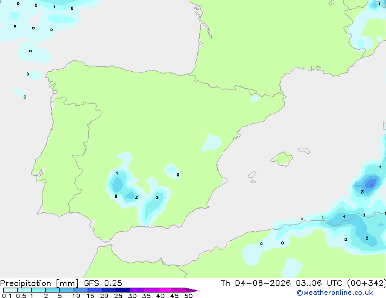
Task: Select the 2–5 mm legend color swatch
Action: coord(52,290)
